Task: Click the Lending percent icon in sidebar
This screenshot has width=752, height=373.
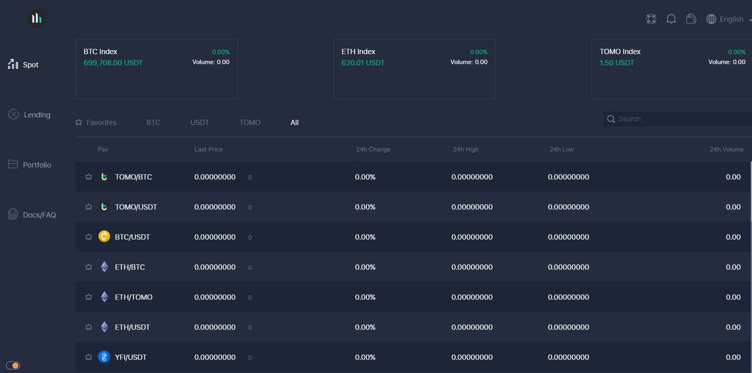Action: pos(13,114)
